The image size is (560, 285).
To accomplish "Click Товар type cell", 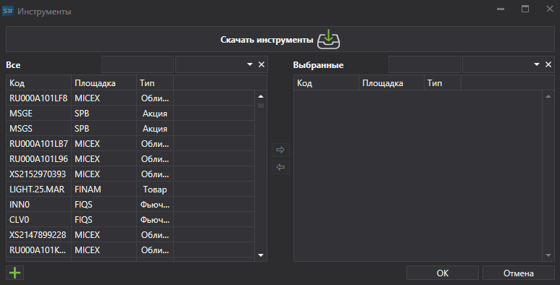I will click(155, 190).
